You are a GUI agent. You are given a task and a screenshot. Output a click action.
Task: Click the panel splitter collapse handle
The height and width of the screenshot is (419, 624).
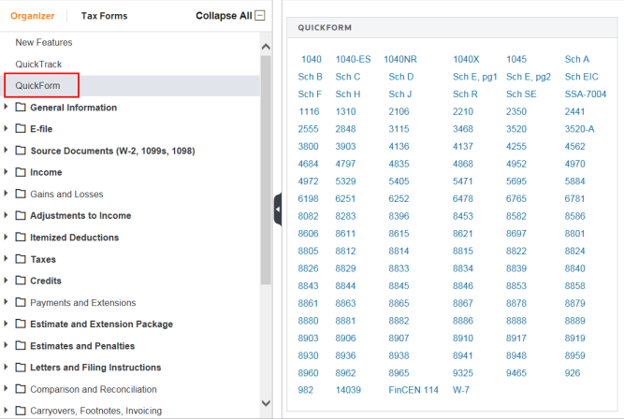(x=278, y=210)
